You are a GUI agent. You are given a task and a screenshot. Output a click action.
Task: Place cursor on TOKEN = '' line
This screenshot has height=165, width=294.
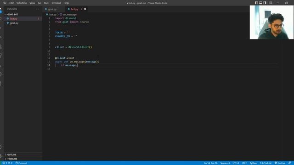coord(62,33)
